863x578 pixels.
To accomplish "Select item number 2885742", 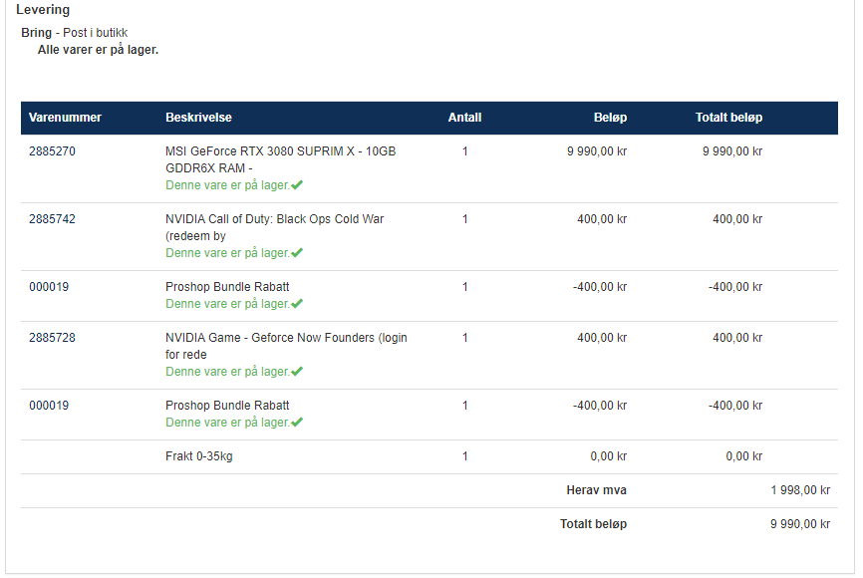I will pyautogui.click(x=52, y=219).
